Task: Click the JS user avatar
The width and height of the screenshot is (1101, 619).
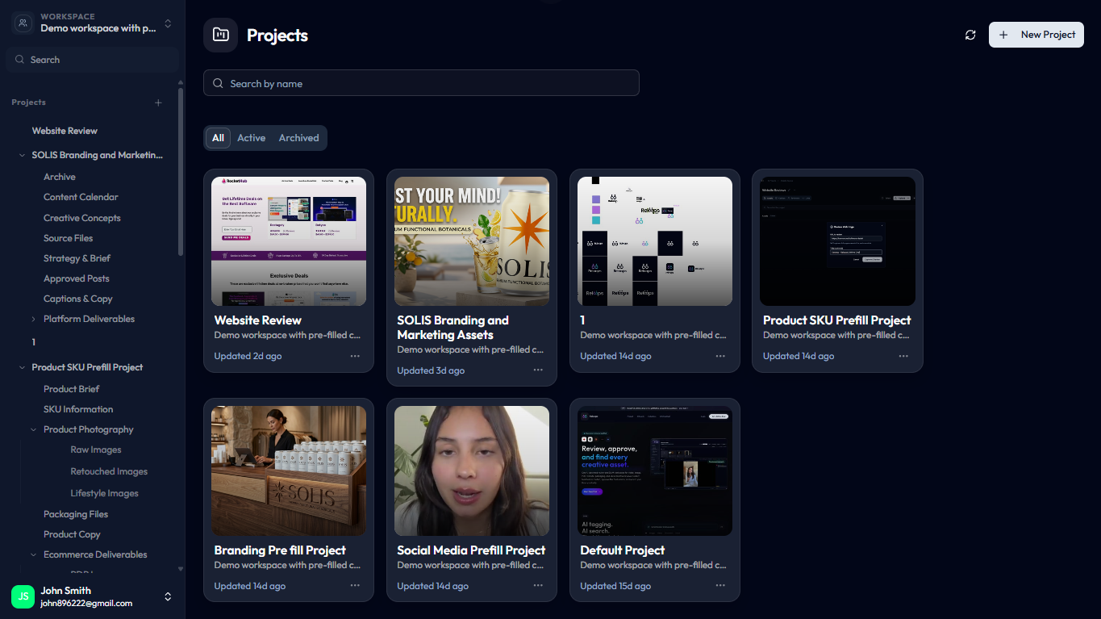Action: (23, 596)
